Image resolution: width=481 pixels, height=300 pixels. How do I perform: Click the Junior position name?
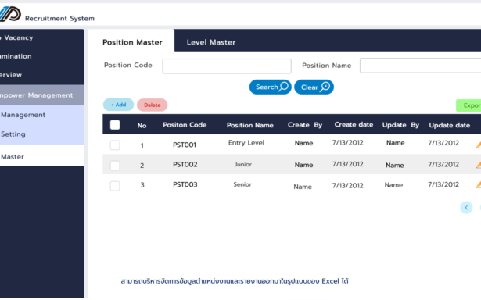243,165
